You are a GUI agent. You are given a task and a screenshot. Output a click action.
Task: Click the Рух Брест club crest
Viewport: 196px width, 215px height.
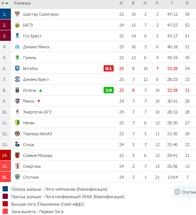[17, 36]
